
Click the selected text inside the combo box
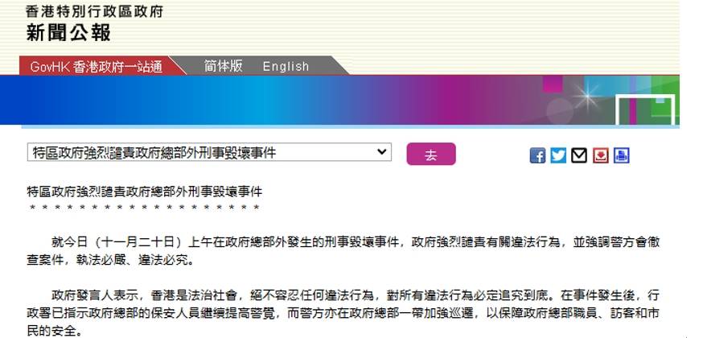[x=153, y=153]
